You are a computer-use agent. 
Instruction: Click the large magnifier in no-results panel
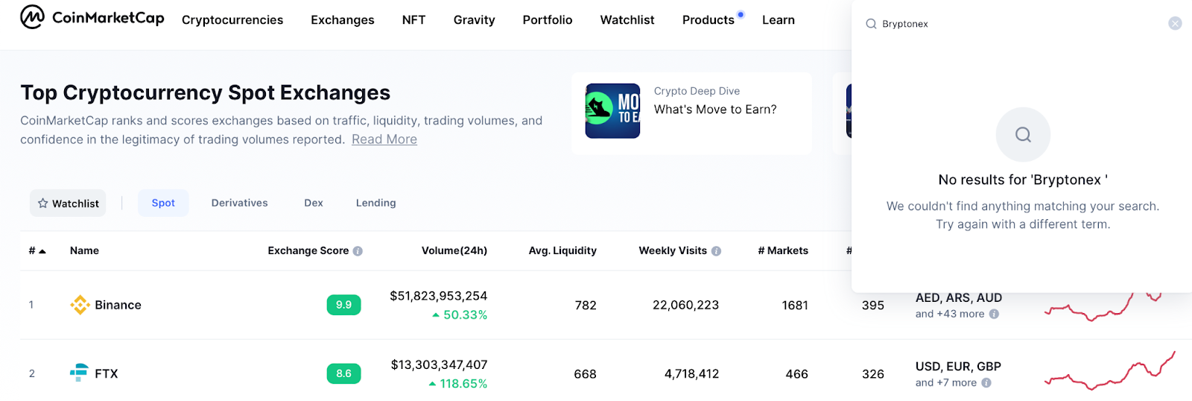pos(1023,135)
